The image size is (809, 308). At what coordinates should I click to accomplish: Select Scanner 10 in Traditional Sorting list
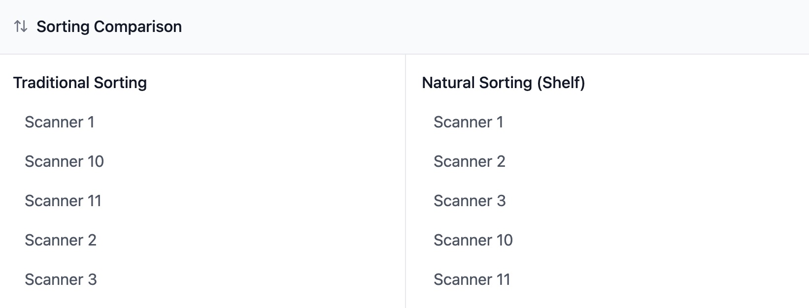coord(64,161)
